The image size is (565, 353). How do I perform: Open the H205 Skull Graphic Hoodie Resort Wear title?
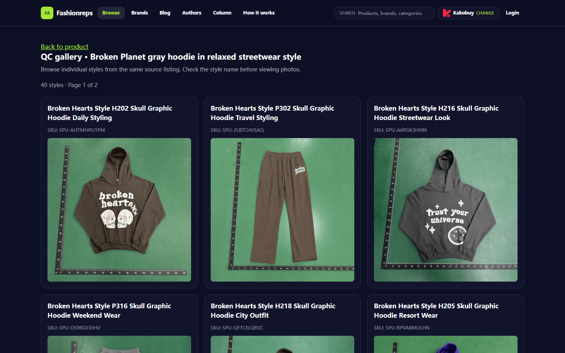[x=436, y=311]
